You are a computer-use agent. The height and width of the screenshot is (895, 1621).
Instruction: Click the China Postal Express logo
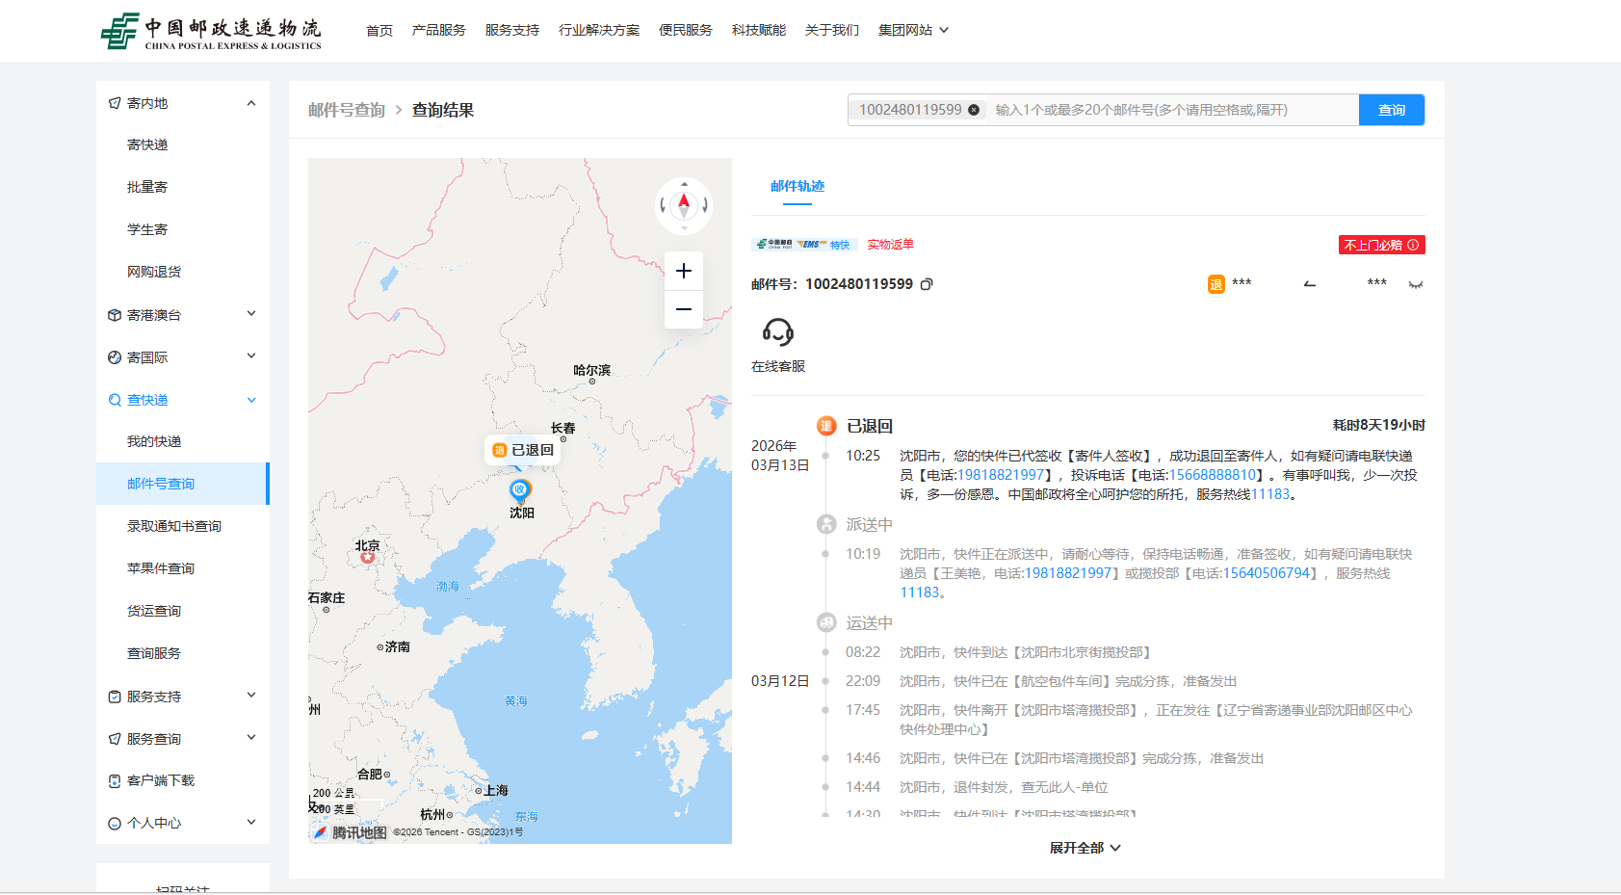[x=211, y=31]
